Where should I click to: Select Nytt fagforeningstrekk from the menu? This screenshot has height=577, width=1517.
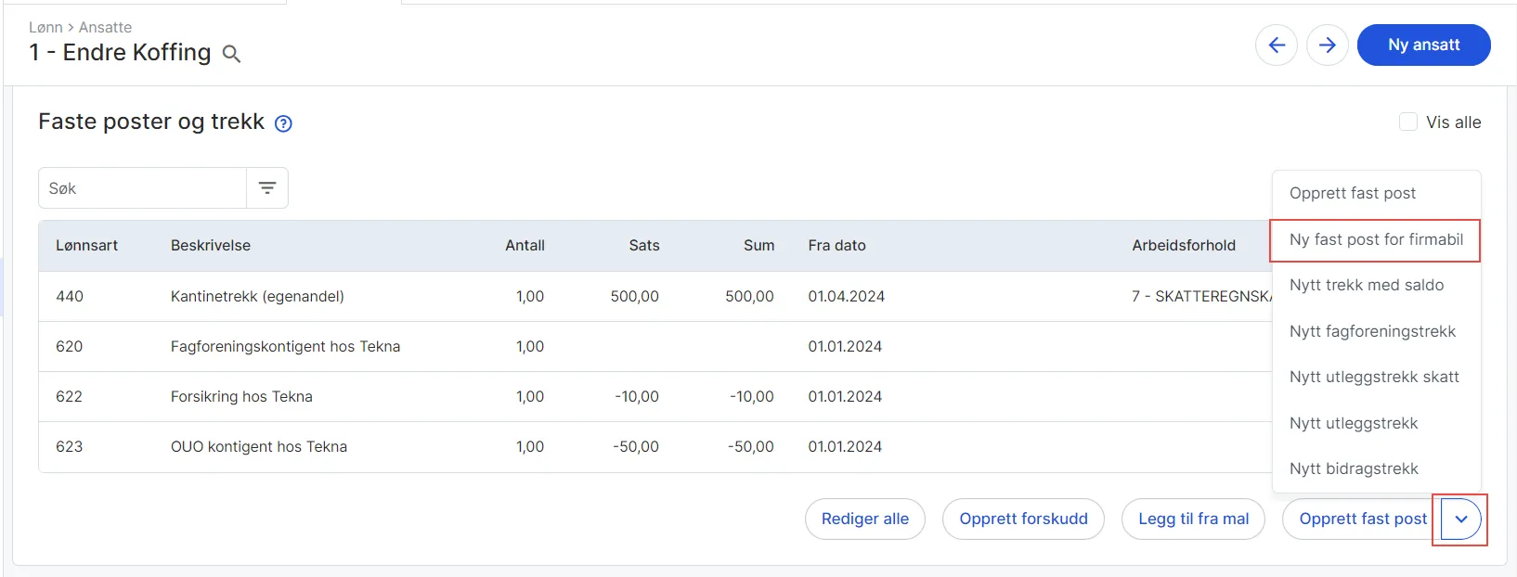click(x=1372, y=331)
